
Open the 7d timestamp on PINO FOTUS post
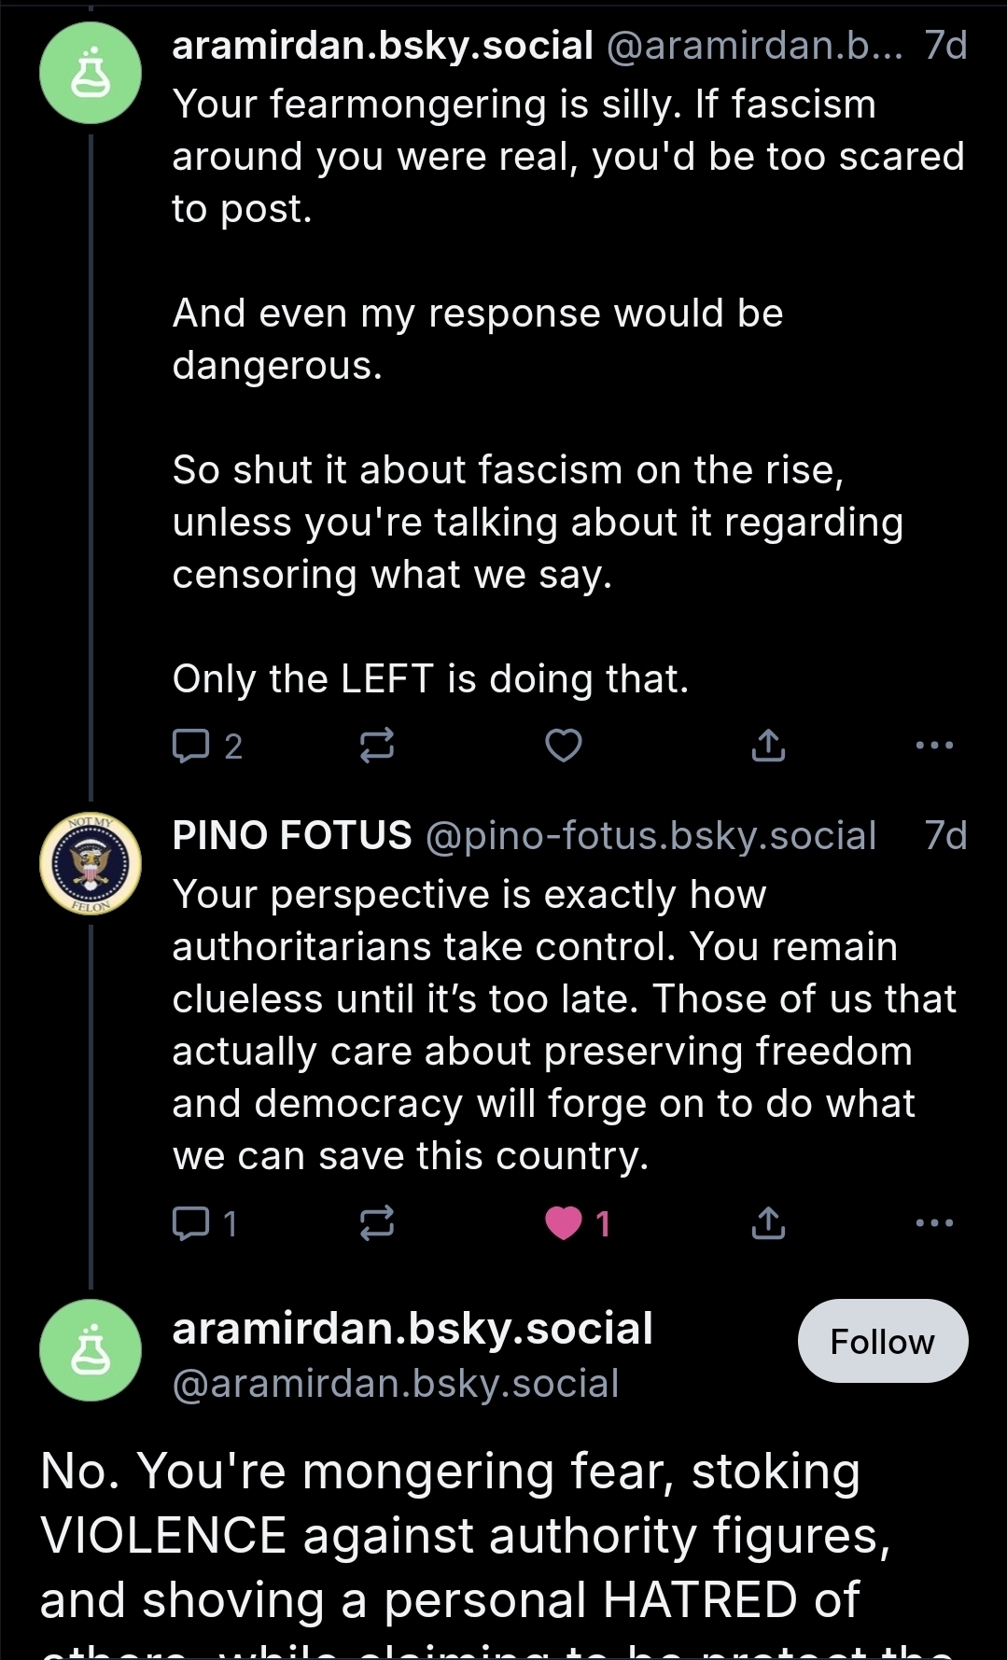(x=945, y=836)
